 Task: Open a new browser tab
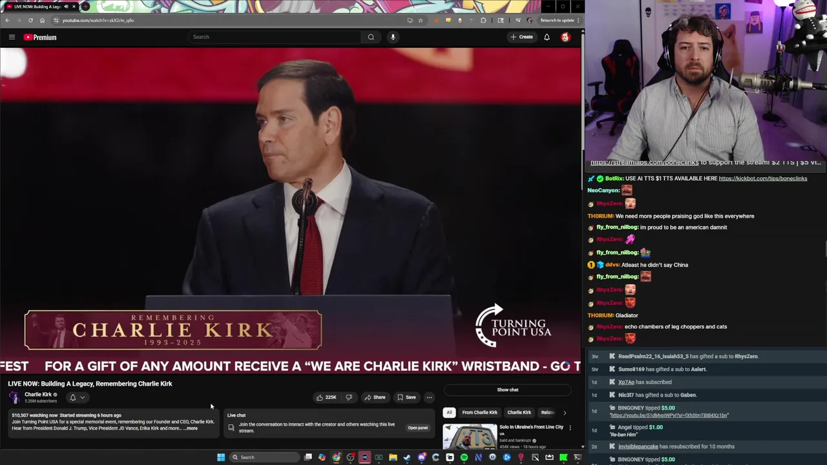[85, 6]
